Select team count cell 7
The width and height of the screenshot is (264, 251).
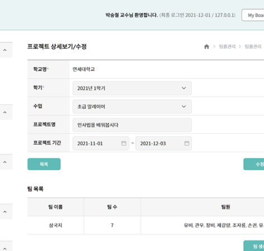[x=112, y=225]
